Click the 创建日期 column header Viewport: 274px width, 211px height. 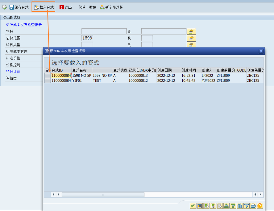(169, 70)
